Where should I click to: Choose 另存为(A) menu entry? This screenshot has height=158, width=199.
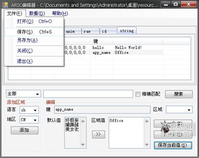pos(34,40)
